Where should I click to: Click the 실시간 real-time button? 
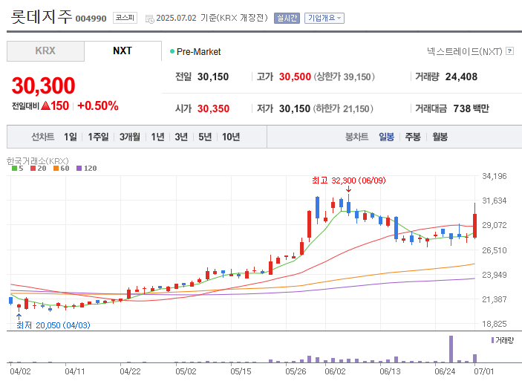coord(287,18)
